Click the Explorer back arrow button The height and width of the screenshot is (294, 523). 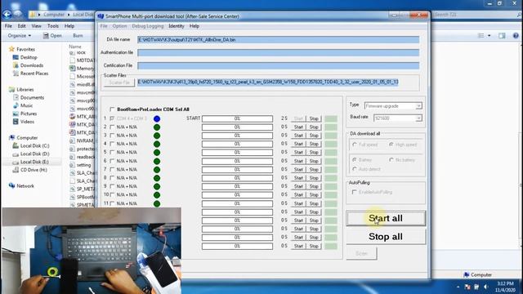coord(7,15)
